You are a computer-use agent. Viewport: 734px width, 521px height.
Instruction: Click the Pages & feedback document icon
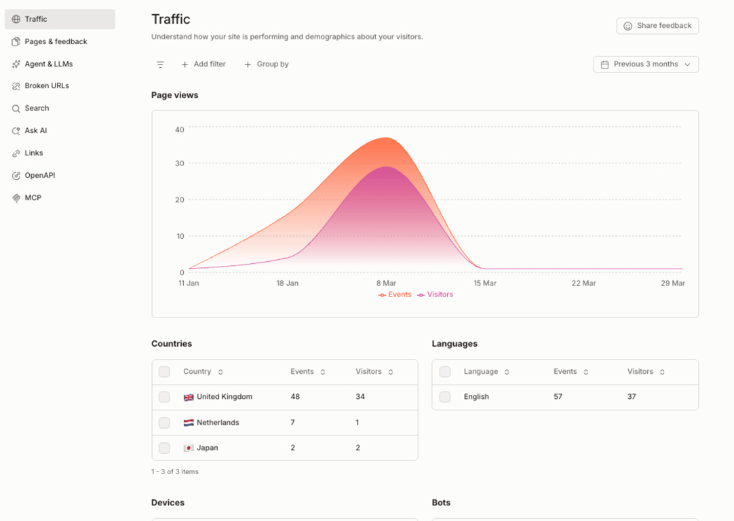pyautogui.click(x=16, y=41)
